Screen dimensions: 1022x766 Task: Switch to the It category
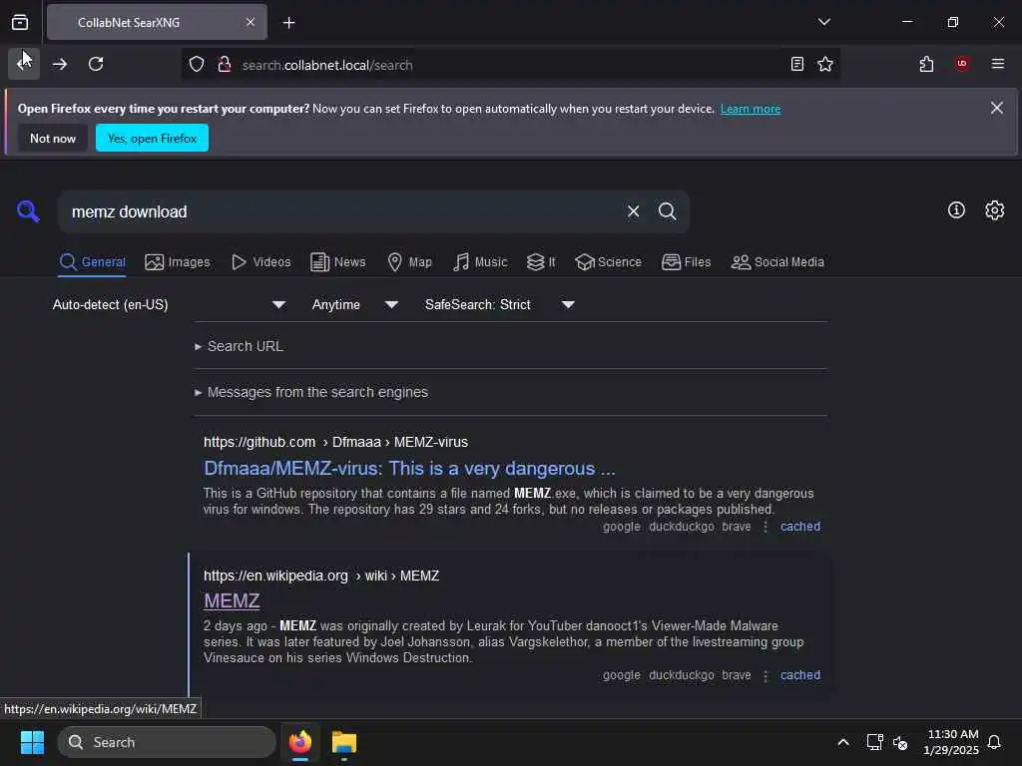tap(541, 262)
